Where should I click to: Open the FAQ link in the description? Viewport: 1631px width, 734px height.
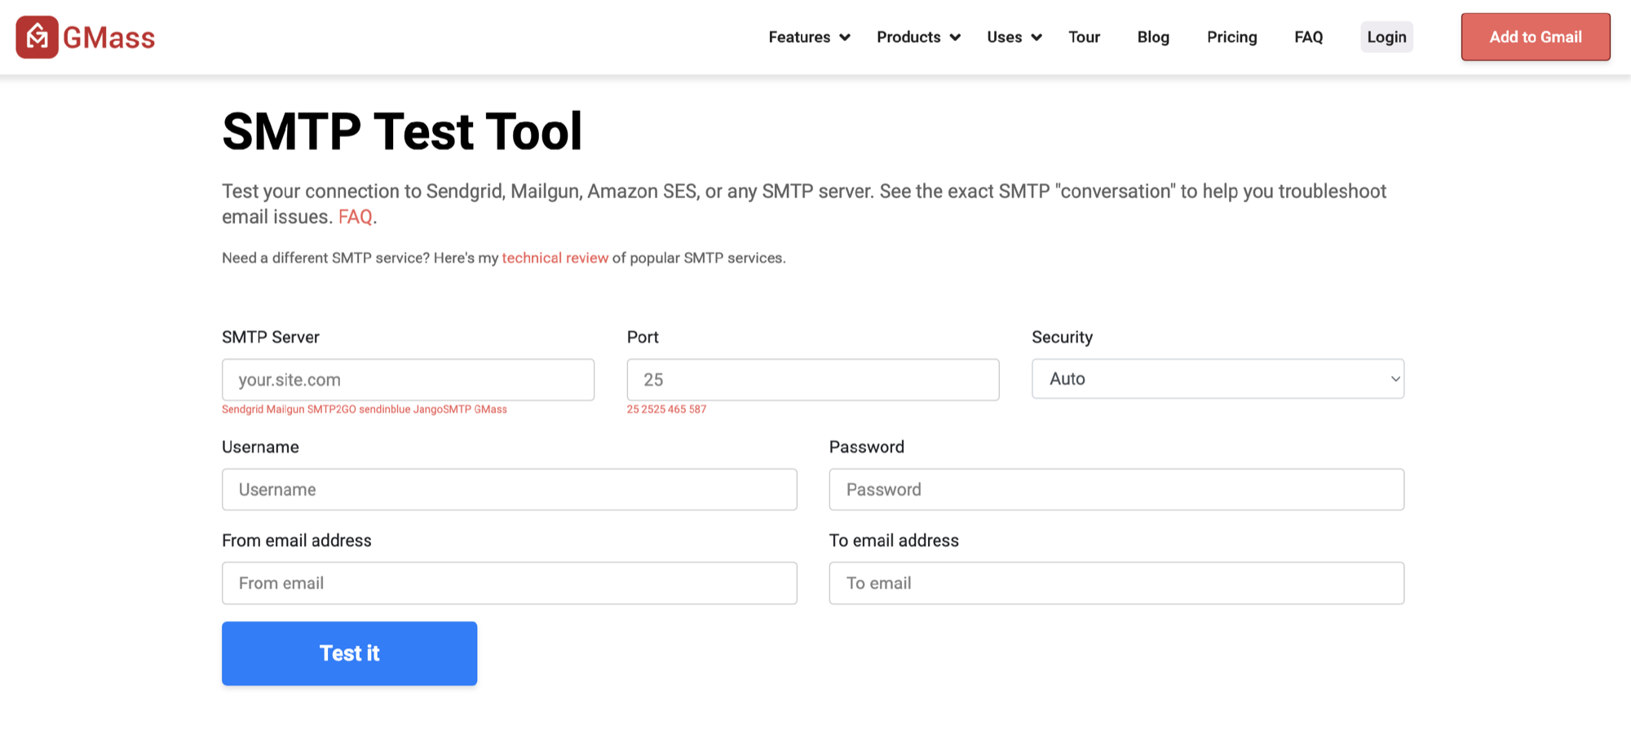(x=356, y=216)
